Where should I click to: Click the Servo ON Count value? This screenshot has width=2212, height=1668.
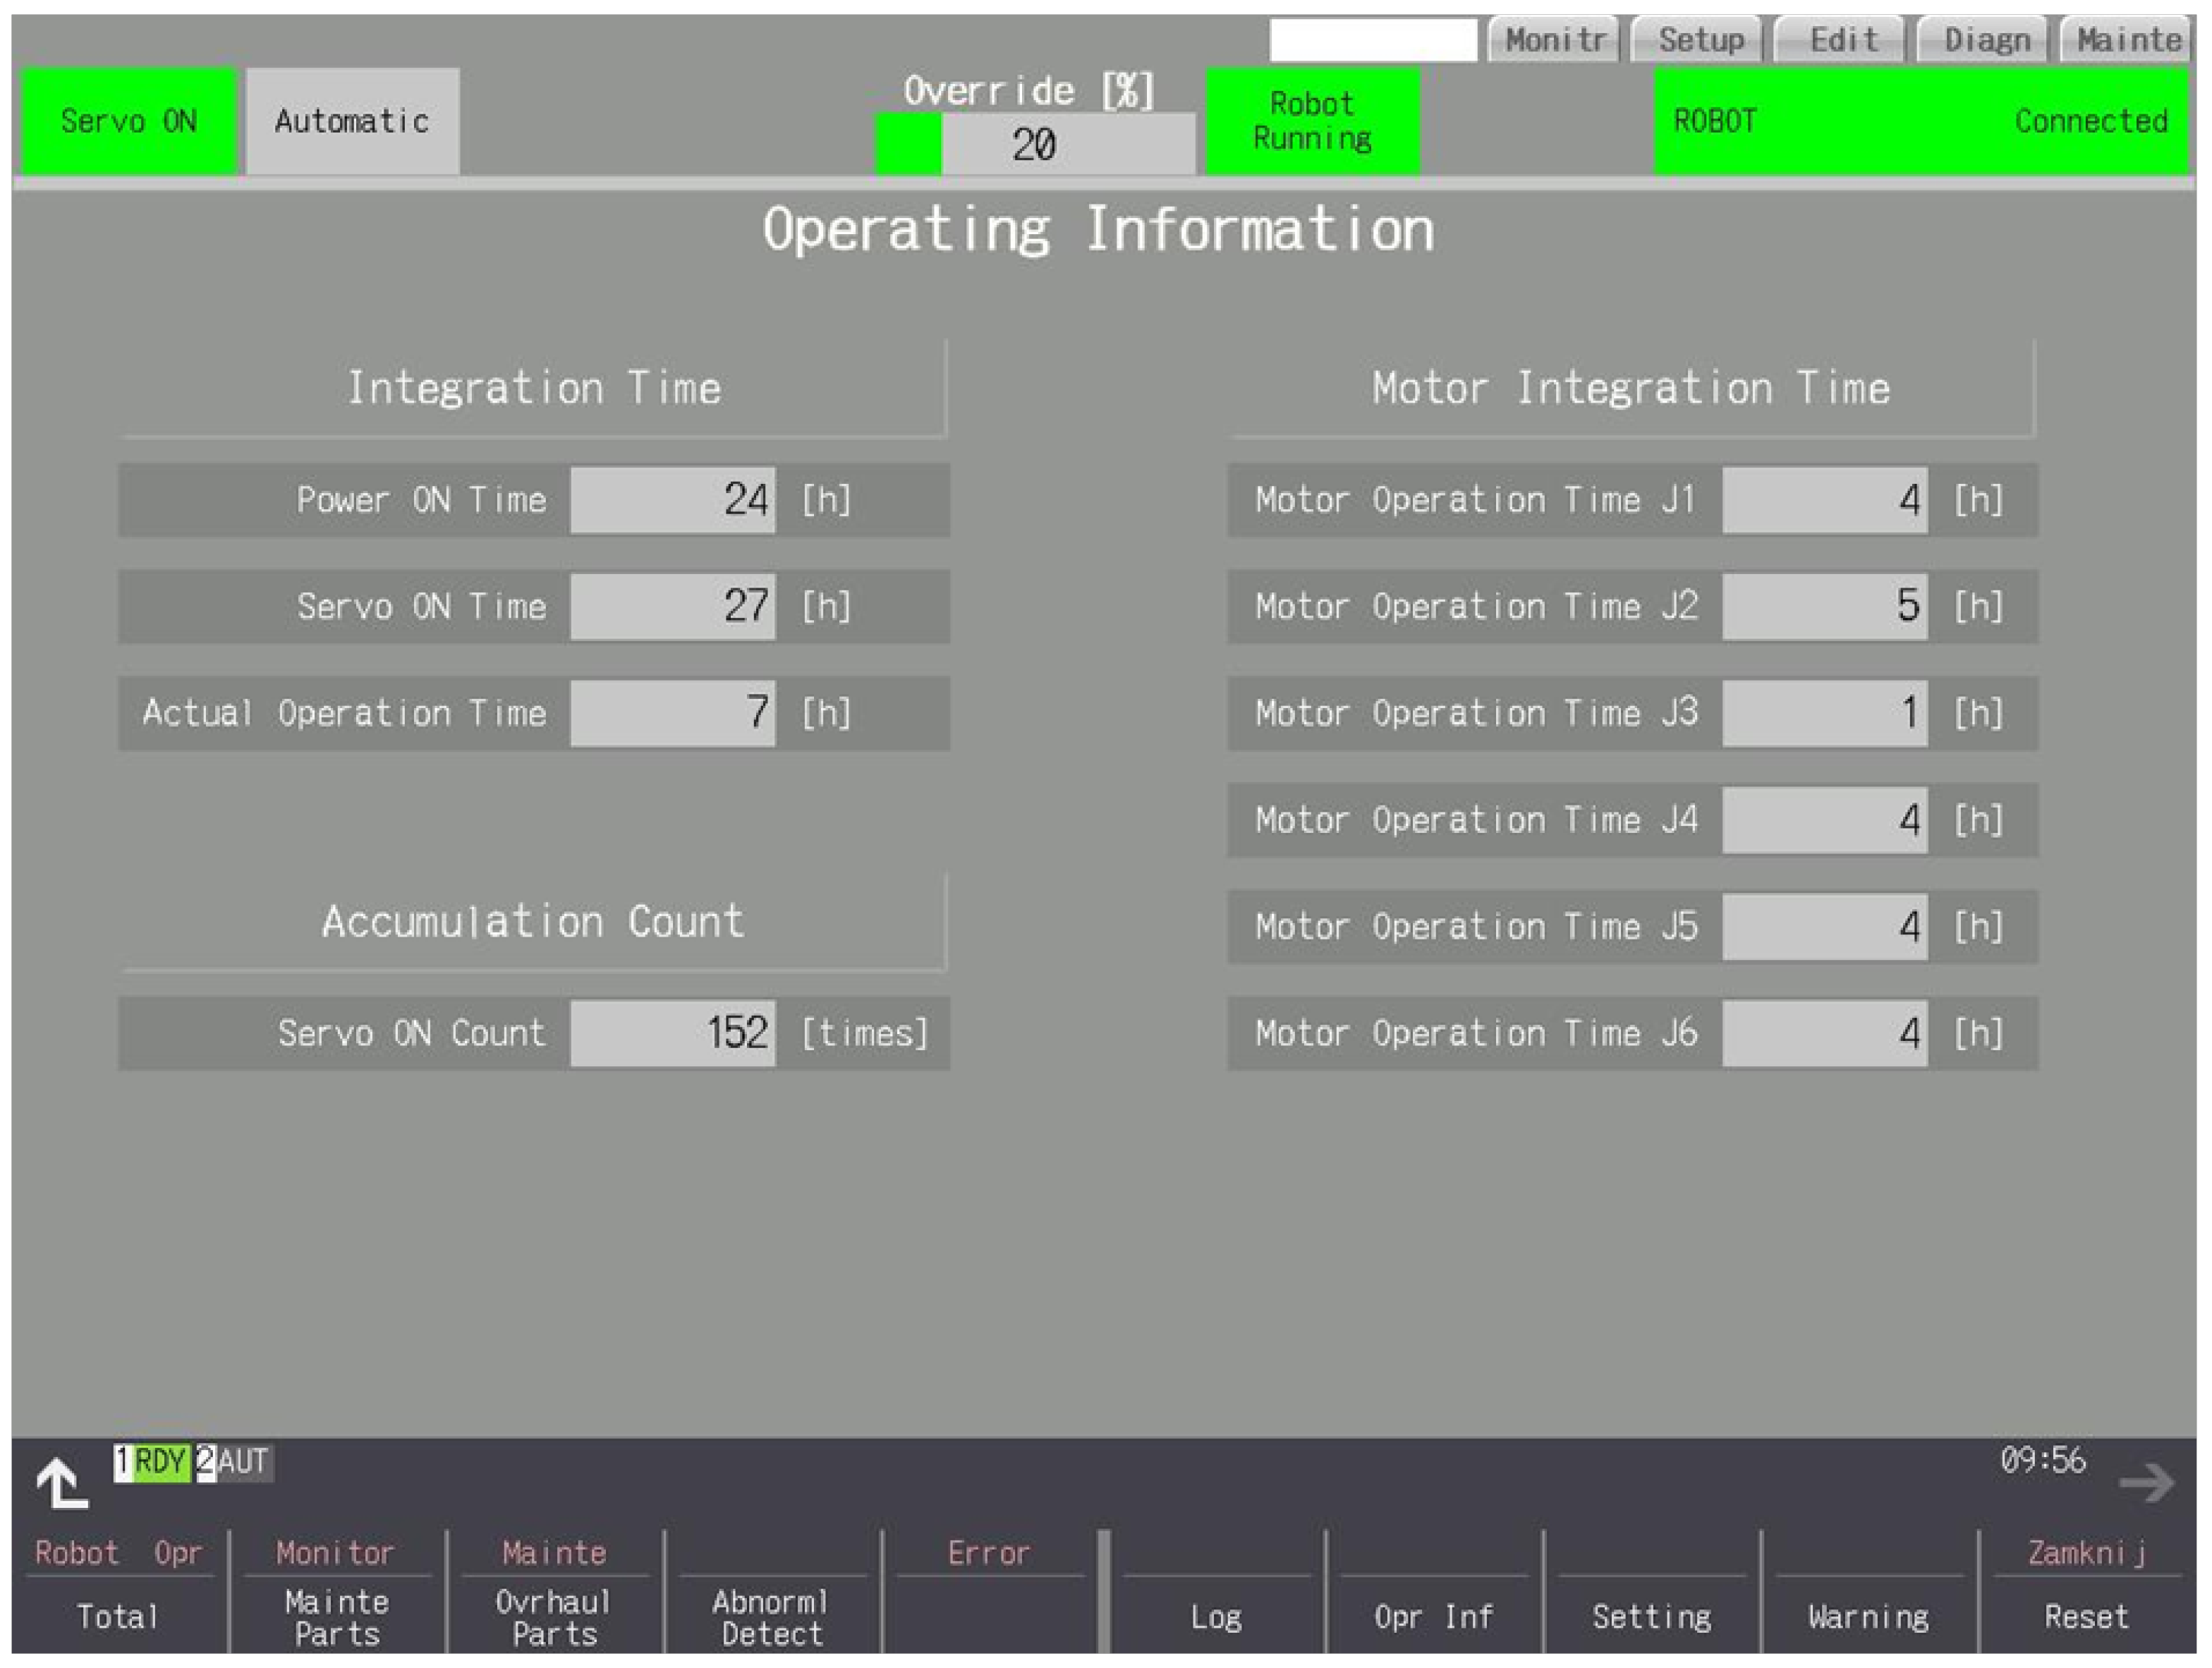tap(673, 1033)
